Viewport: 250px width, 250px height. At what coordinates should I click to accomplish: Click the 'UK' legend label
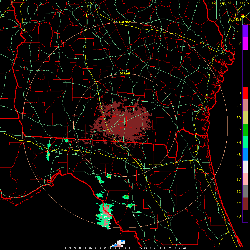[x=238, y=44]
